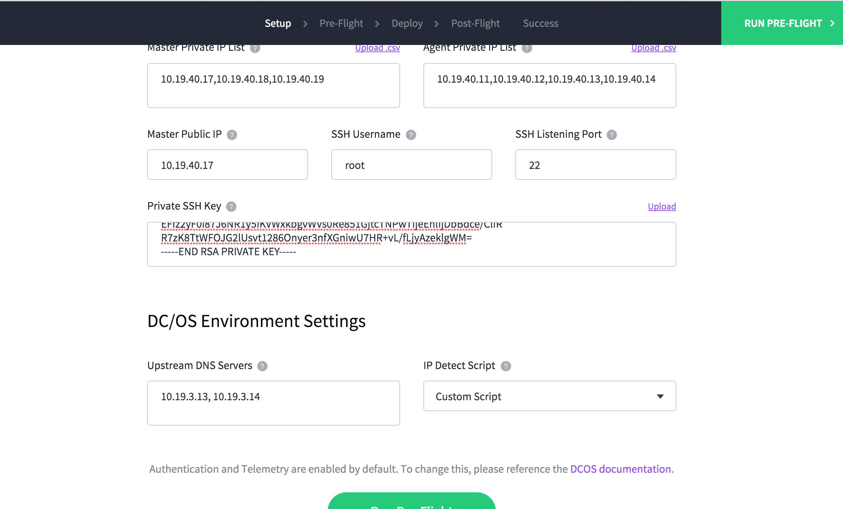
Task: Go to the Deploy step
Action: [x=407, y=23]
